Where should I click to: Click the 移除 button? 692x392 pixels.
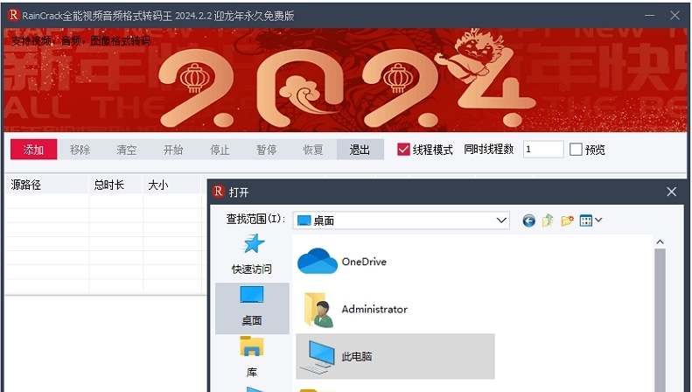tap(80, 150)
